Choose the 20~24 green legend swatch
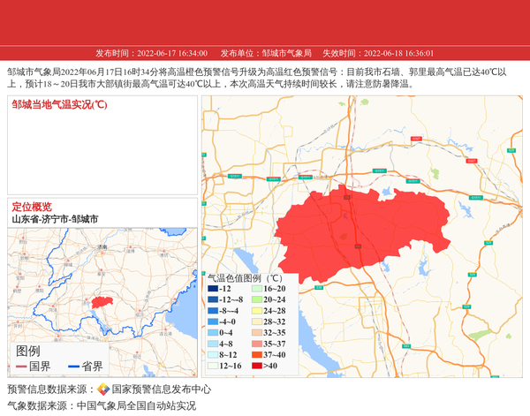Image resolution: width=530 pixels, height=416 pixels. [x=256, y=299]
